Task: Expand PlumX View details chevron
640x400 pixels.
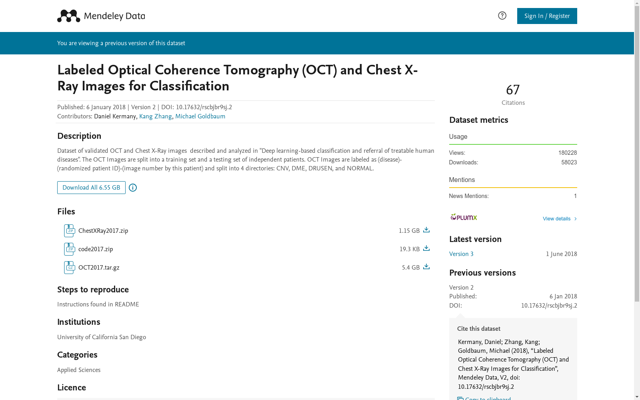Action: coord(575,219)
